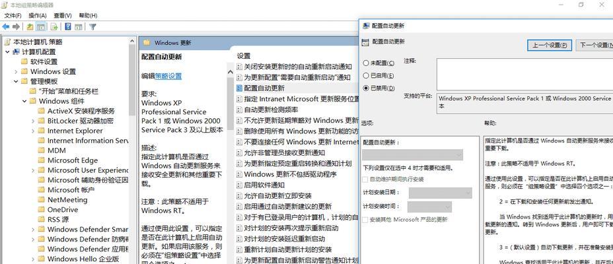
Task: Select Windows Defender 防病毒 tree item
Action: click(x=88, y=239)
